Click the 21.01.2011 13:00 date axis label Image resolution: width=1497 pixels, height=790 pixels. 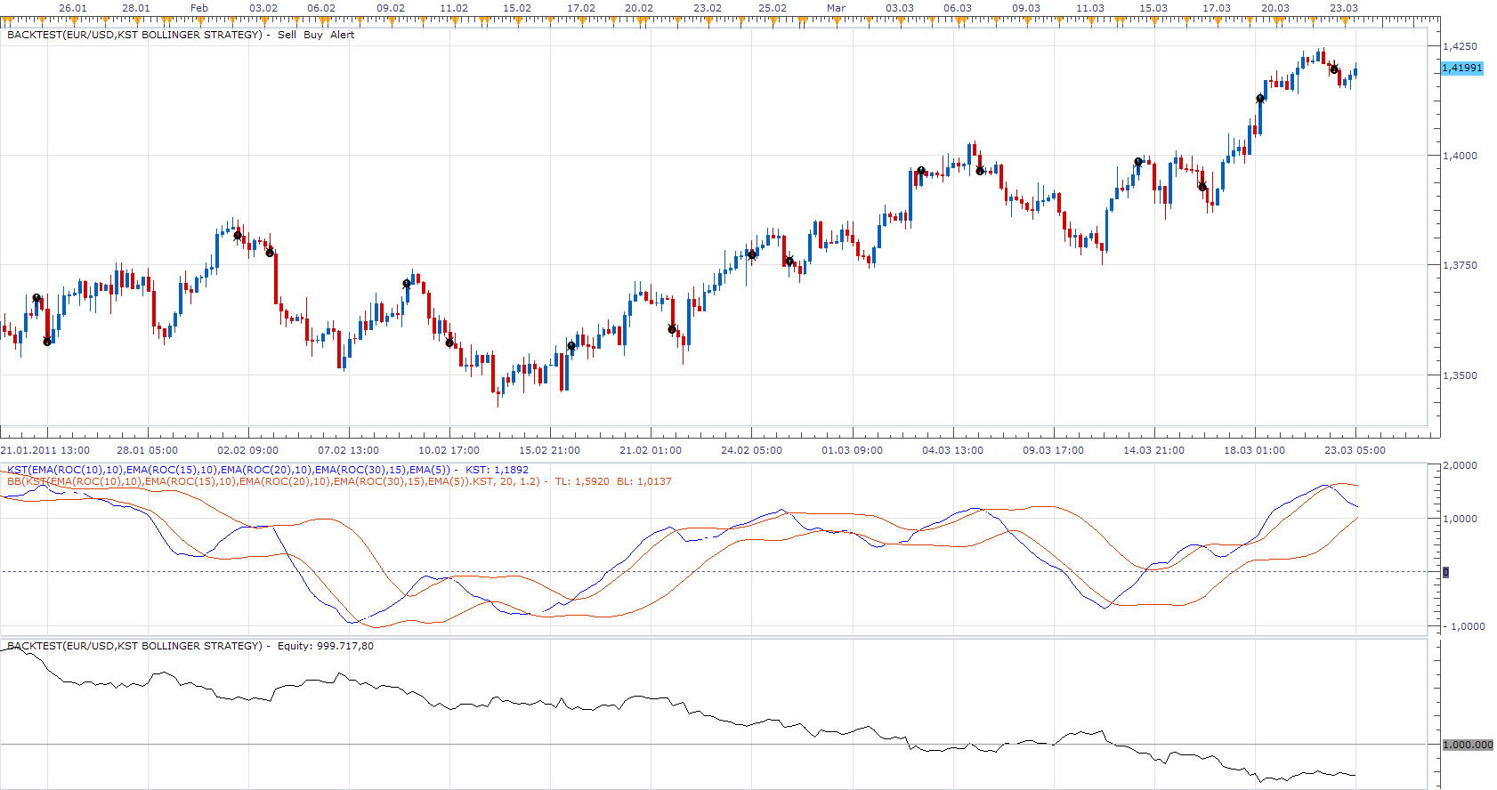pos(45,450)
